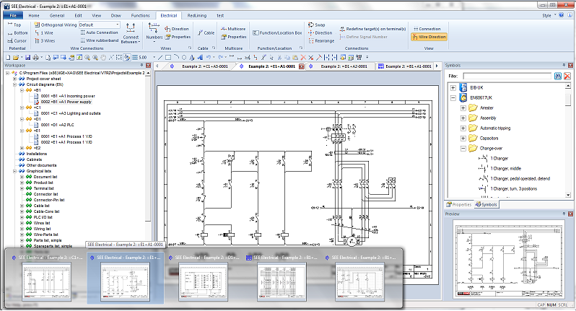Click Rearrange in Connections group
Viewport: 576px width, 311px height.
pos(321,40)
